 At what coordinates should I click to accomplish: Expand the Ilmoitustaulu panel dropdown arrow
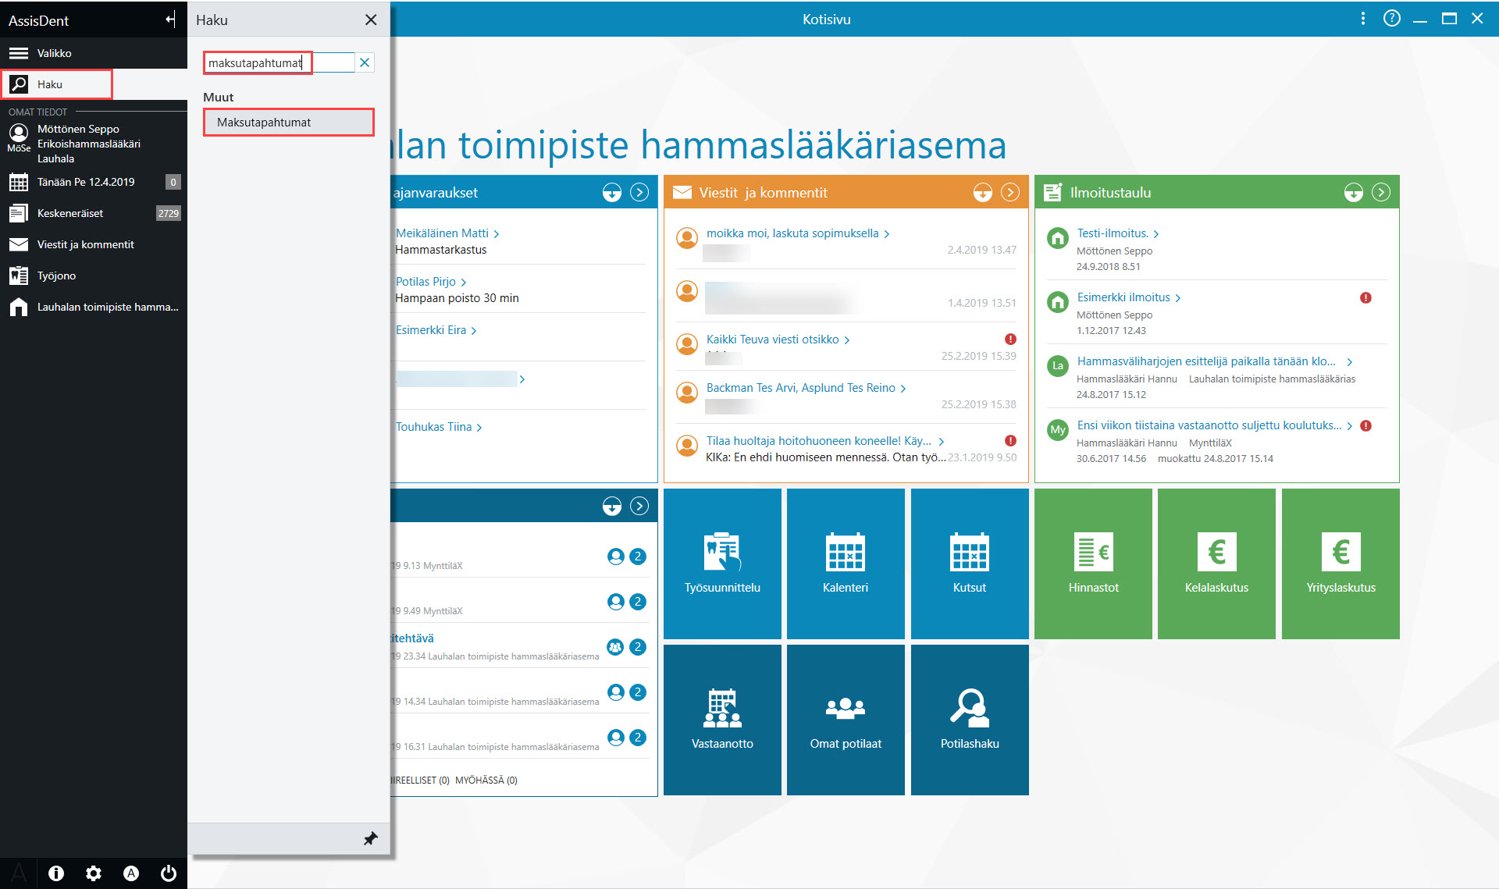[x=1353, y=193]
